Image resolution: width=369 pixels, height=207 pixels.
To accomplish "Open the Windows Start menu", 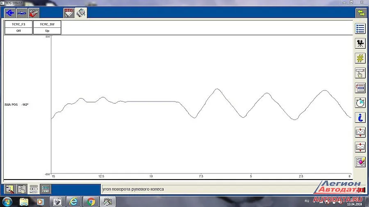I will click(7, 202).
